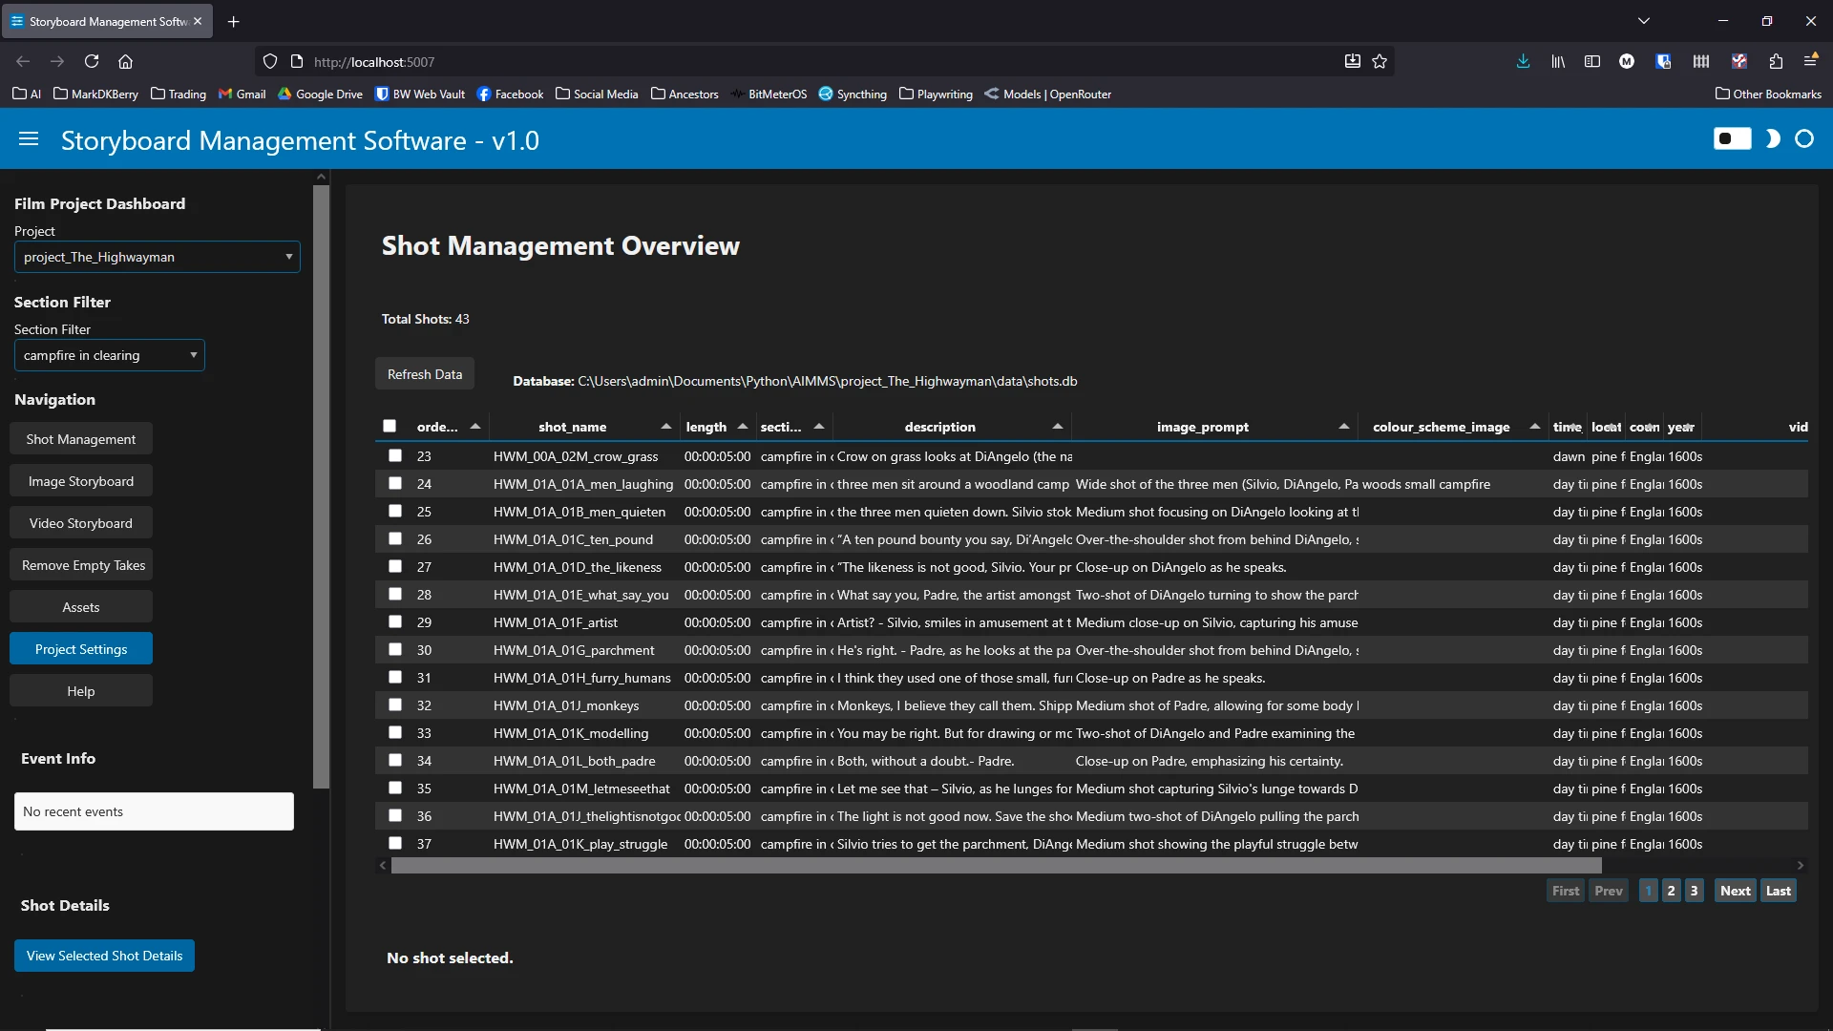Open the browser Library icon
The height and width of the screenshot is (1031, 1833).
(1557, 61)
